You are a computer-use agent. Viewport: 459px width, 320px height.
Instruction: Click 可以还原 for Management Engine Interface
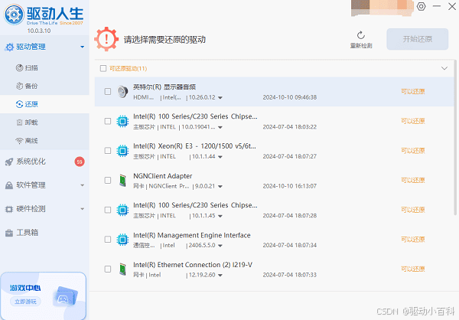(x=413, y=240)
